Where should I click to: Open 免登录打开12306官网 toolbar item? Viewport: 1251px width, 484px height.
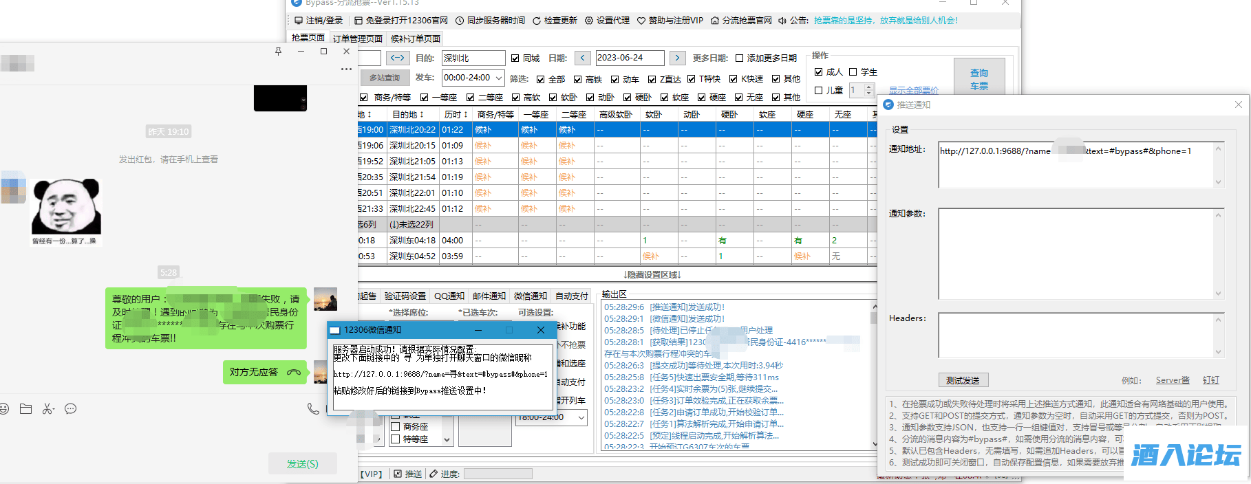pyautogui.click(x=400, y=21)
